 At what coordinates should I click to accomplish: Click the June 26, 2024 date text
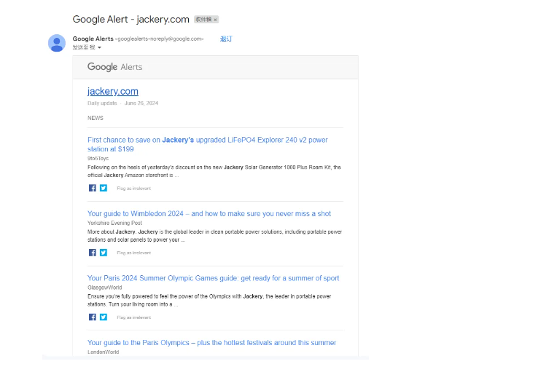(141, 103)
